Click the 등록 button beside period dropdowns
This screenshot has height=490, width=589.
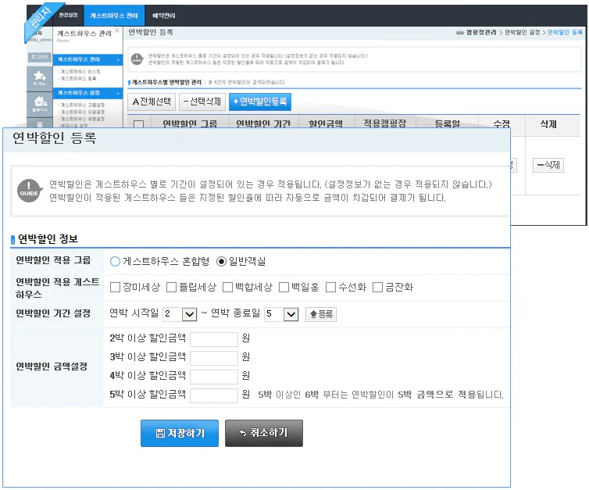point(321,314)
